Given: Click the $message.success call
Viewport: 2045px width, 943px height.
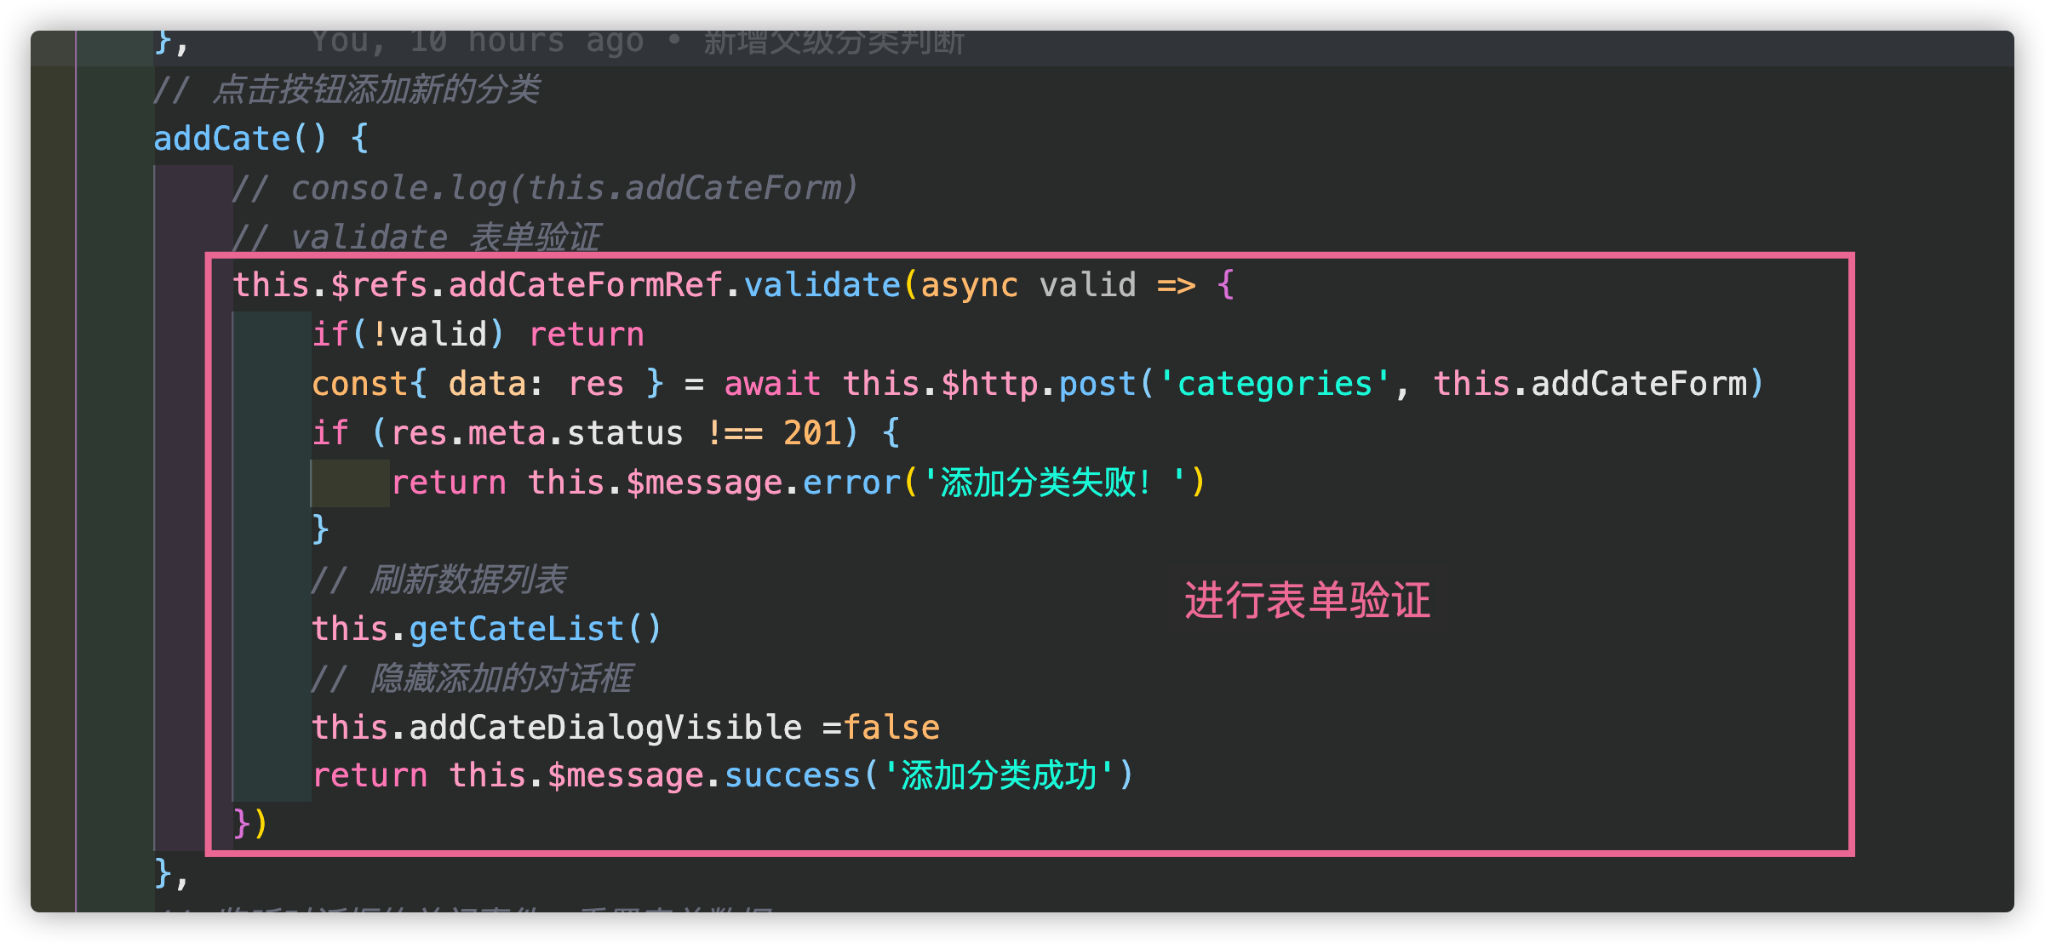Looking at the screenshot, I should pos(703,776).
